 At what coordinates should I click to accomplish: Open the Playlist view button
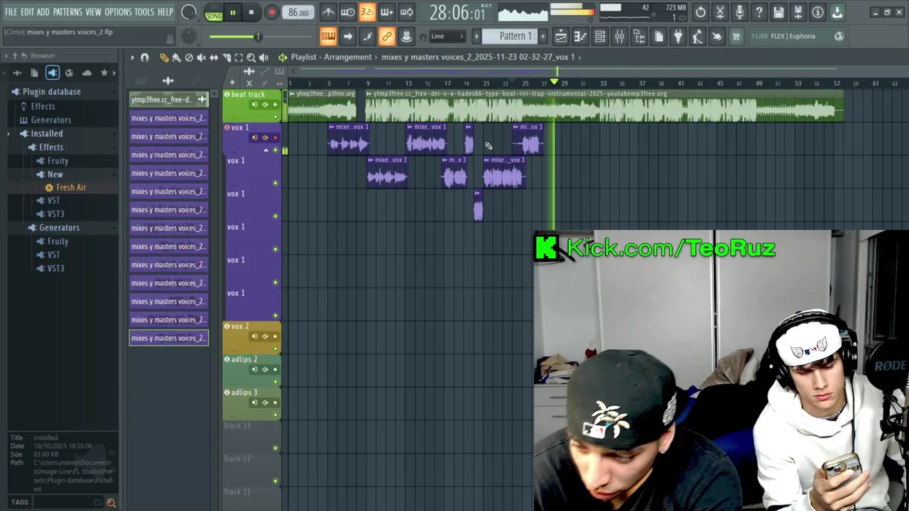pyautogui.click(x=560, y=36)
